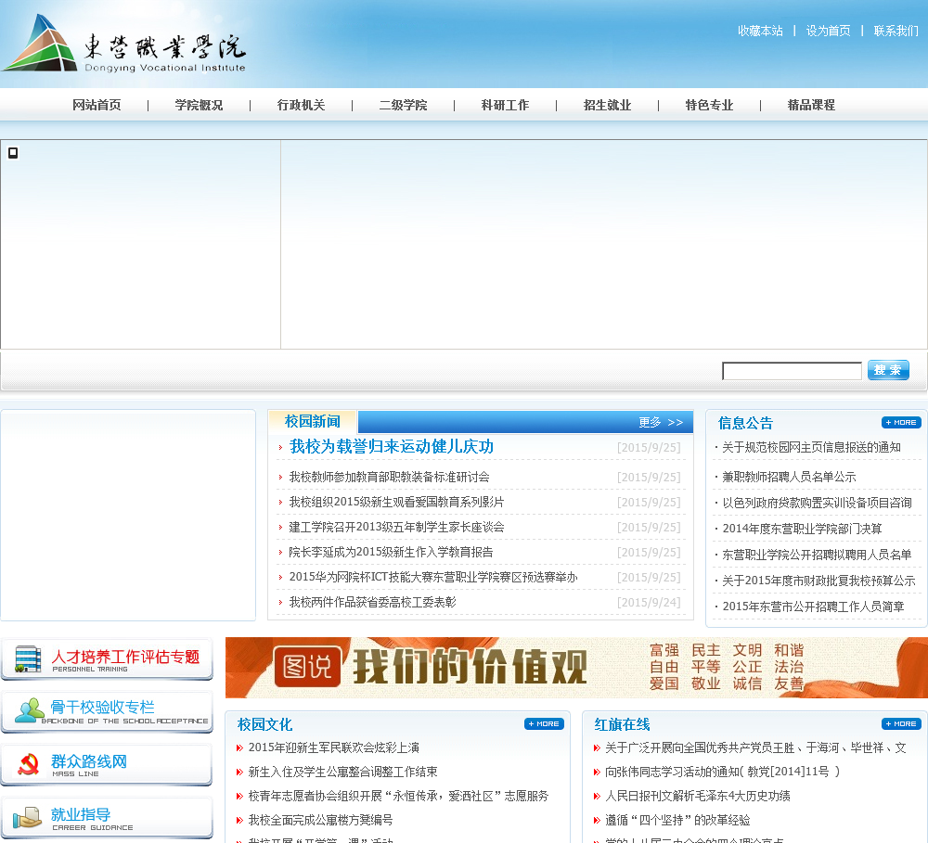Click 更多 >> in the 校园新闻 header
928x843 pixels.
[661, 422]
